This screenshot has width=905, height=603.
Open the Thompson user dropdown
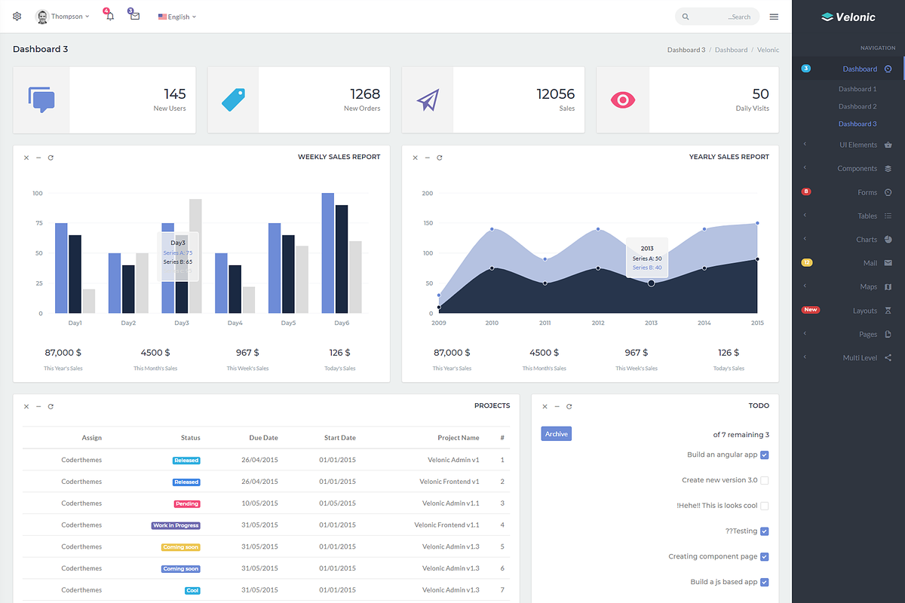click(x=66, y=16)
